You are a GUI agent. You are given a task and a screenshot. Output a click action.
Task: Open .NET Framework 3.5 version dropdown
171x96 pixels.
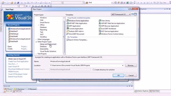pyautogui.click(x=121, y=14)
